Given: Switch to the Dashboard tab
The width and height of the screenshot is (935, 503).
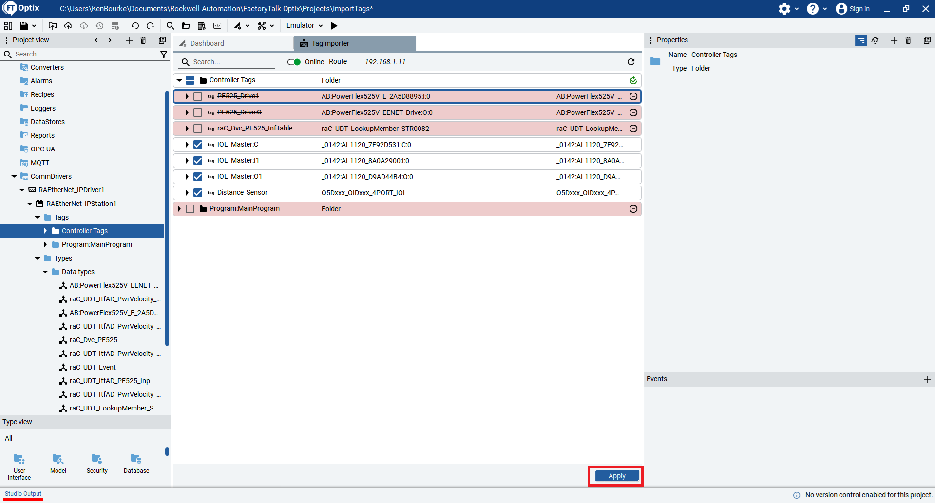Looking at the screenshot, I should pos(233,43).
